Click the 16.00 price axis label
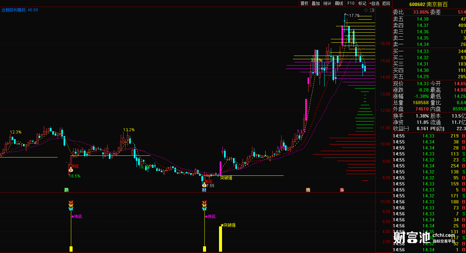This screenshot has width=466, height=253. pos(385,44)
